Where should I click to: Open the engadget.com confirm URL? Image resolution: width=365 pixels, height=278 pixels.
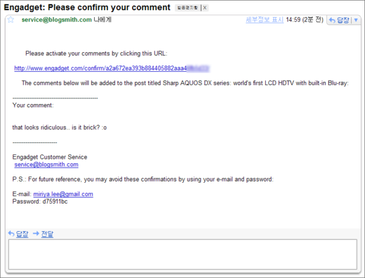tap(100, 68)
